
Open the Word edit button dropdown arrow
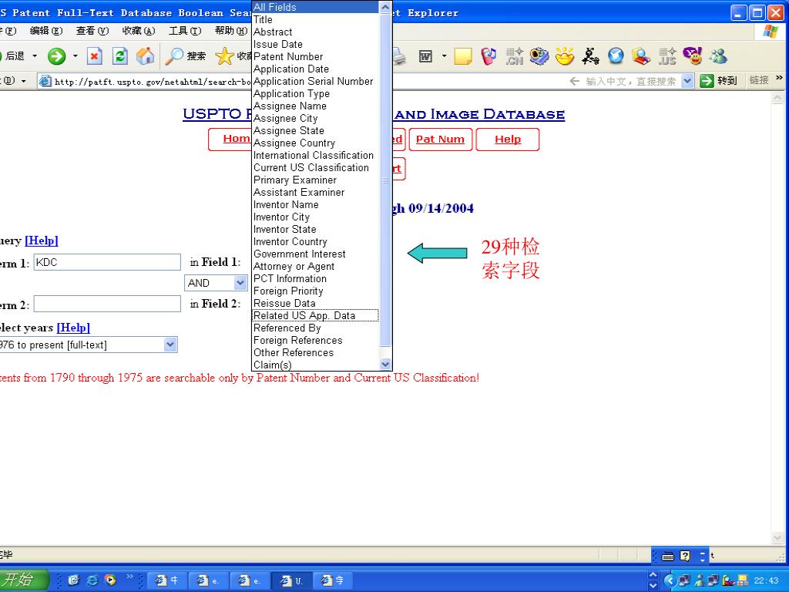[444, 55]
